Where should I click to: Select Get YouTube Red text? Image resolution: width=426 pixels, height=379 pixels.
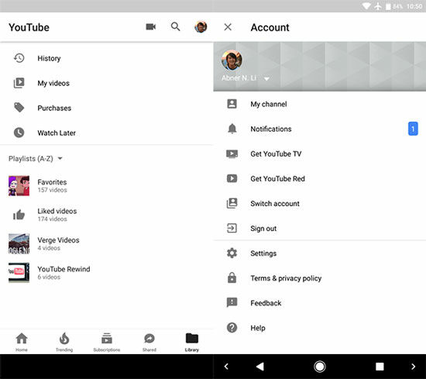click(x=277, y=178)
